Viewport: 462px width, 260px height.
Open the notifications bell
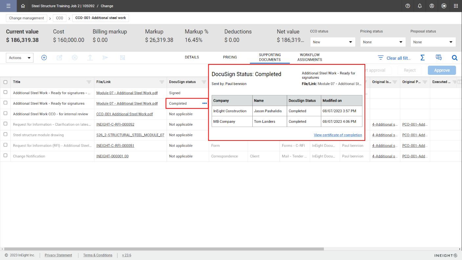[x=420, y=6]
